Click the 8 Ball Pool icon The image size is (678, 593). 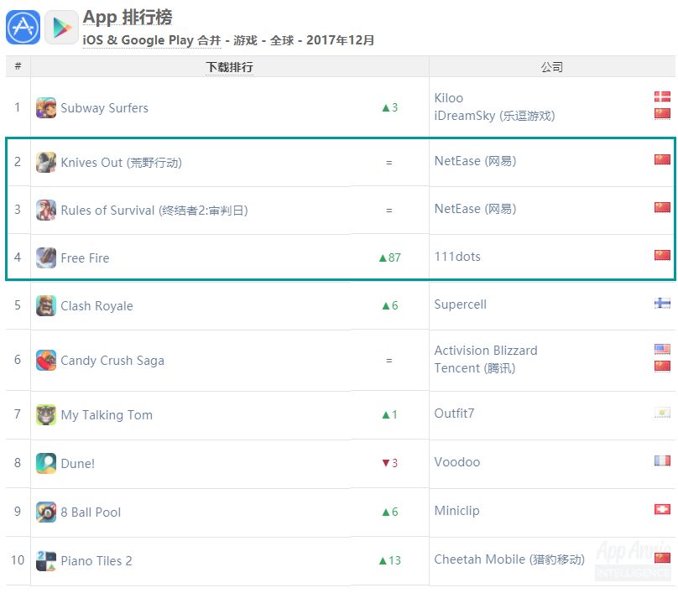click(46, 512)
